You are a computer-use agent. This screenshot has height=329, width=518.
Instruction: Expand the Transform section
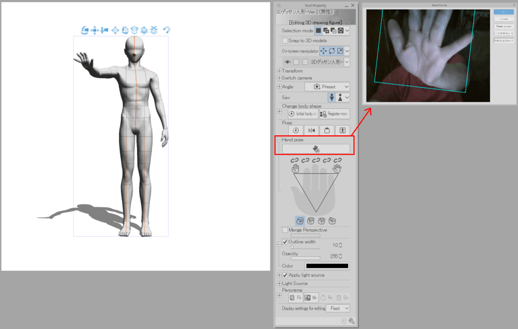click(279, 71)
